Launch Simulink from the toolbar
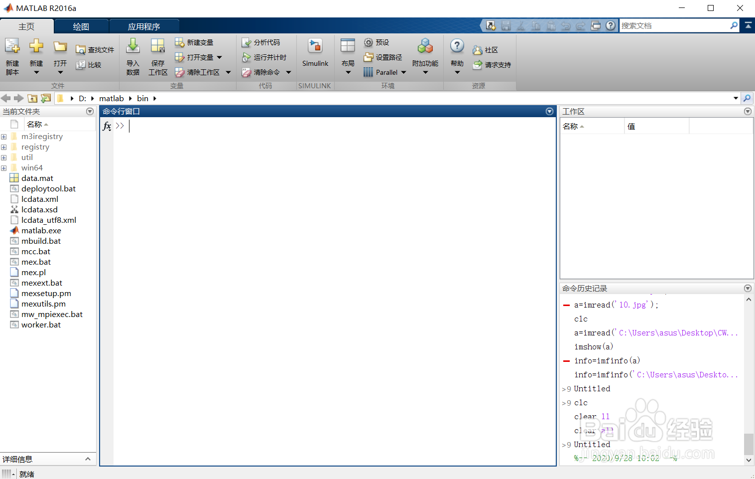Viewport: 755px width, 479px height. pos(315,53)
